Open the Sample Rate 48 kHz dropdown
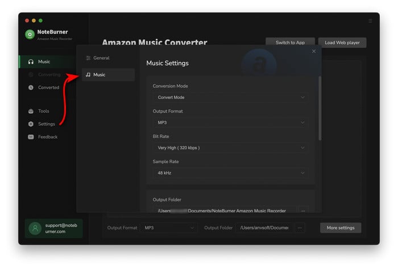 click(230, 172)
